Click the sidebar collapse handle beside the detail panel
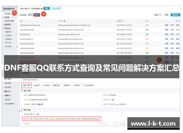 point(19,111)
